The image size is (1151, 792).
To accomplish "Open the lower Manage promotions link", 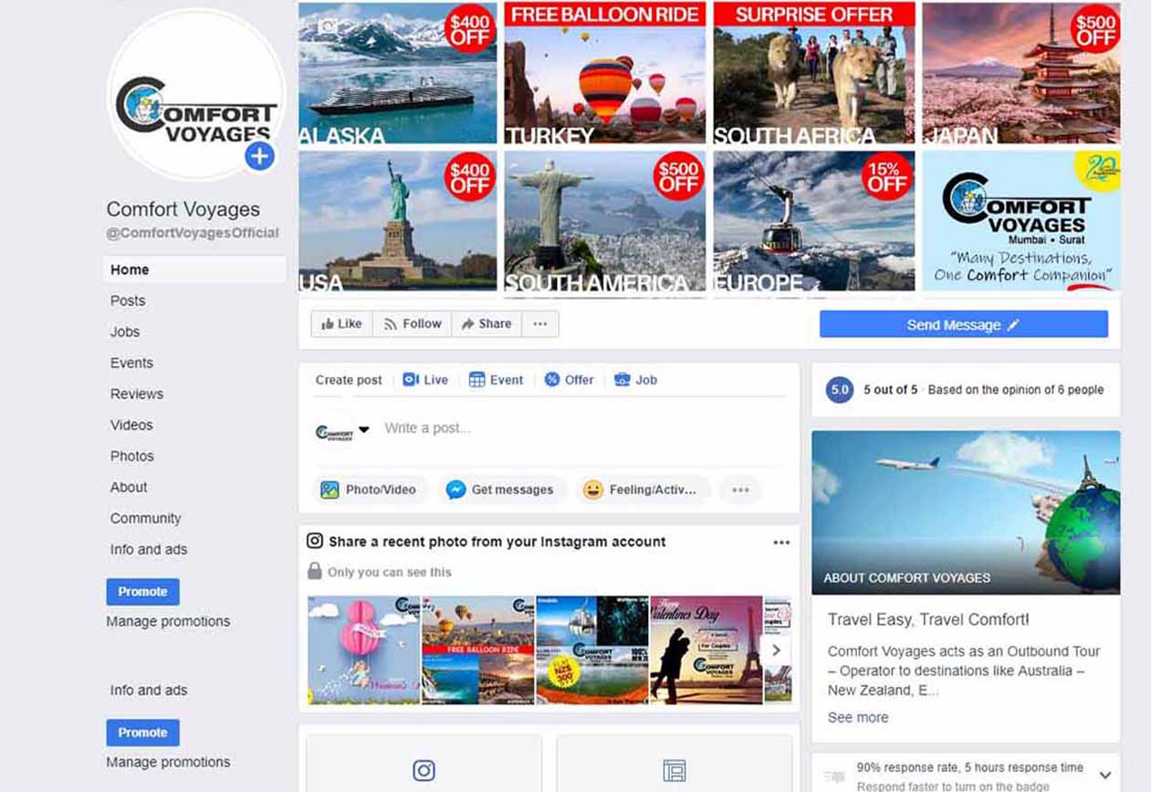I will click(168, 762).
